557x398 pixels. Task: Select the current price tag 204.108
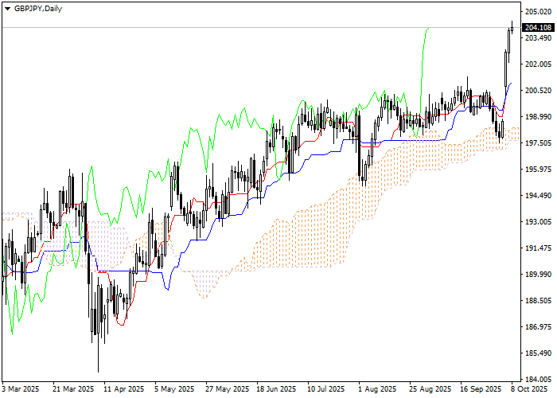click(538, 28)
